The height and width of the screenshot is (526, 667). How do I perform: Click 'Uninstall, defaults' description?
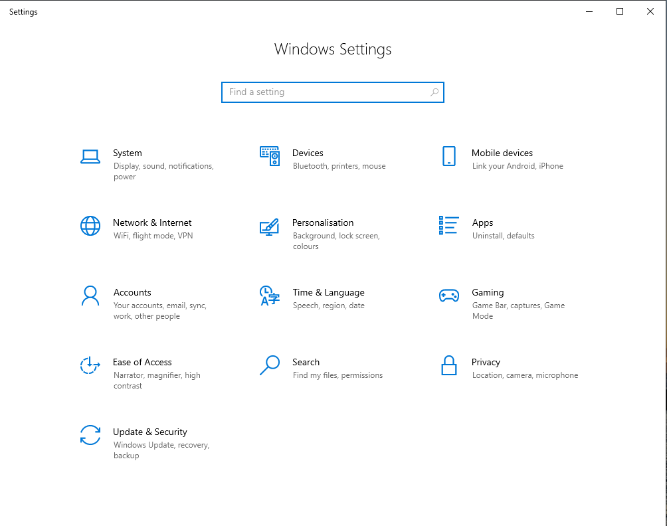503,236
